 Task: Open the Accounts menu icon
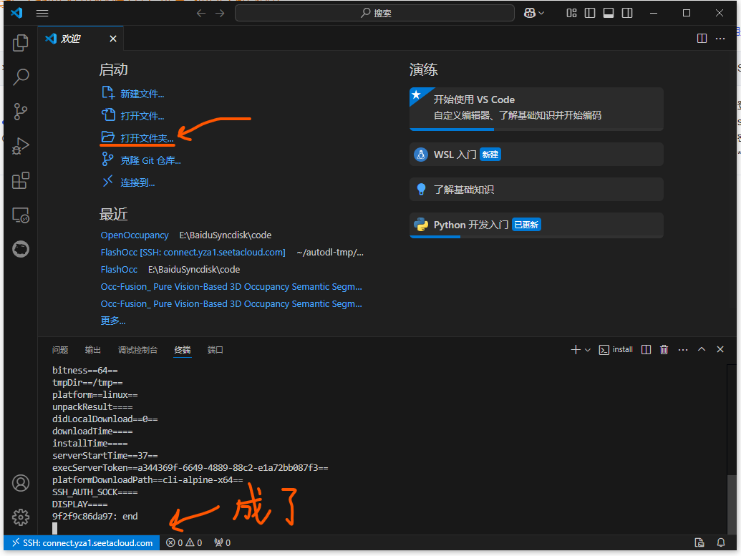coord(20,483)
